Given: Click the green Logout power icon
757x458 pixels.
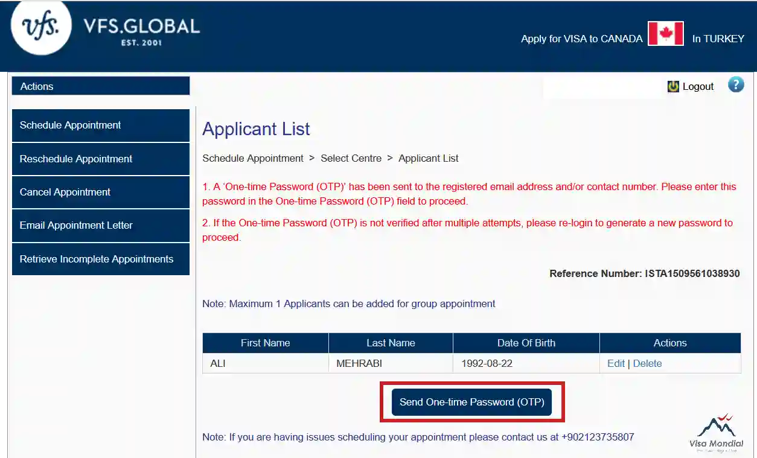Looking at the screenshot, I should [x=673, y=87].
